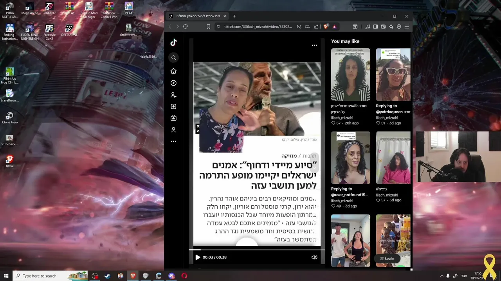The height and width of the screenshot is (281, 501).
Task: Click the video timestamp 00:03 / 00:38
Action: 214,257
